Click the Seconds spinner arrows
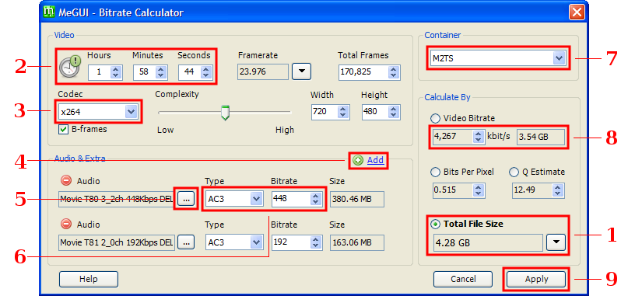This screenshot has height=296, width=628. [206, 72]
